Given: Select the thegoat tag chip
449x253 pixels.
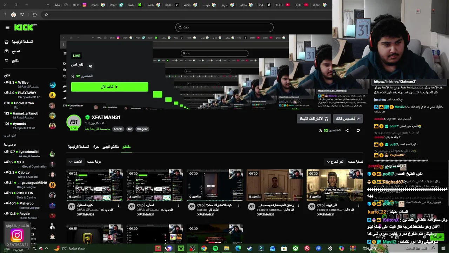Looking at the screenshot, I should tap(142, 129).
